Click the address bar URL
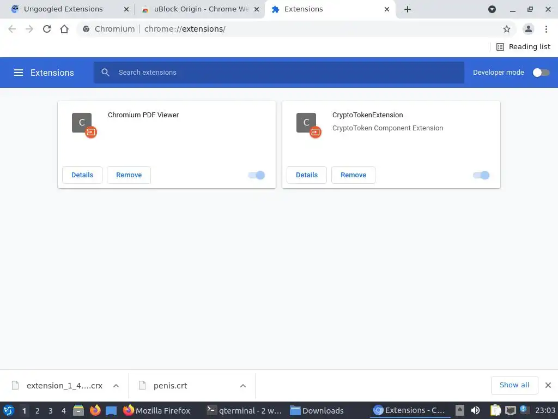 tap(185, 29)
